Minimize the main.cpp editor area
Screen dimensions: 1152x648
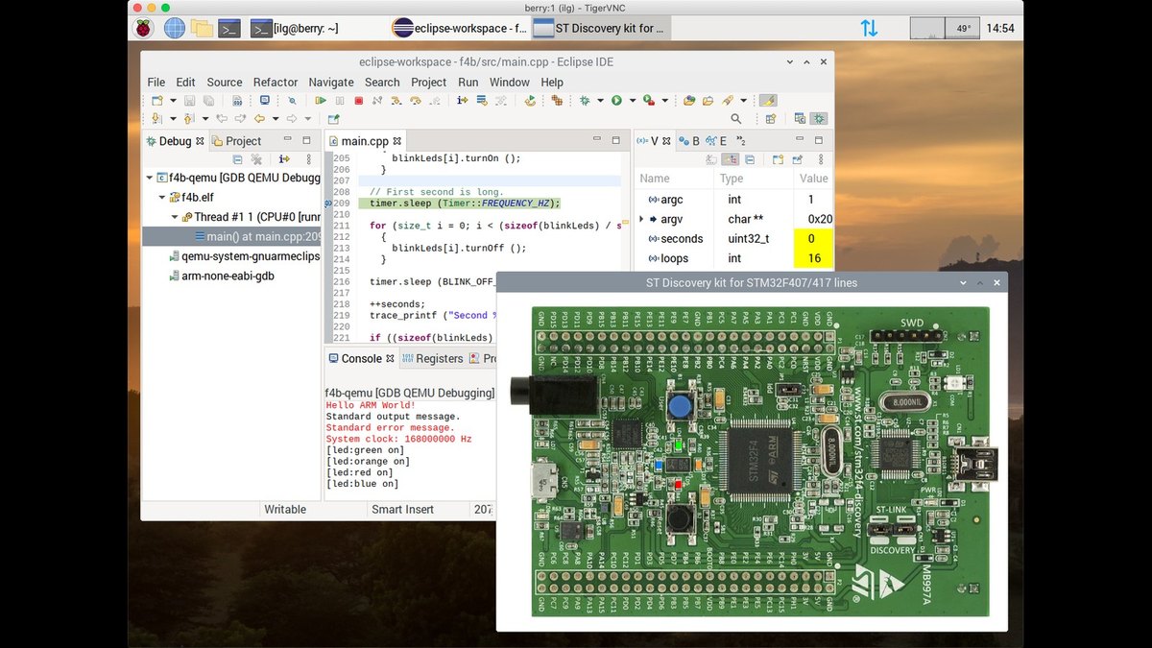[598, 140]
